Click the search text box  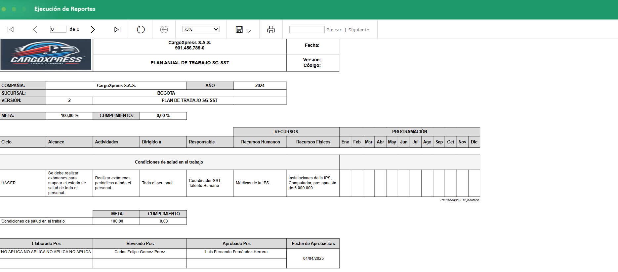307,30
